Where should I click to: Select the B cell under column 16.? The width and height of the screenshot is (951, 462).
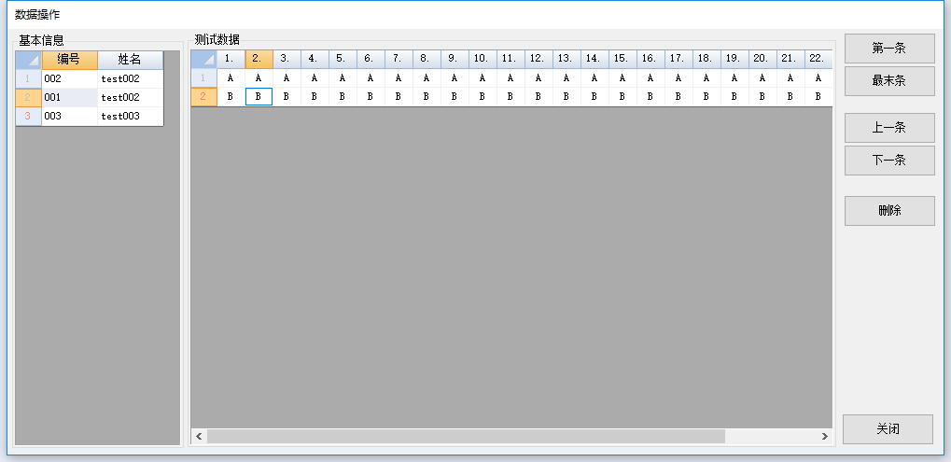pos(650,97)
